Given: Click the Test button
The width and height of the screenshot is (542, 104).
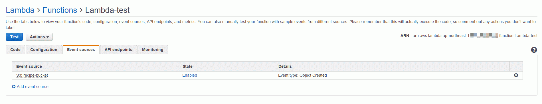Looking at the screenshot, I should pos(14,37).
